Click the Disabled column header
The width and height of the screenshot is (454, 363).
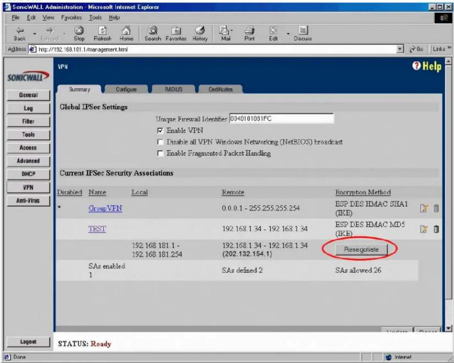(x=69, y=192)
